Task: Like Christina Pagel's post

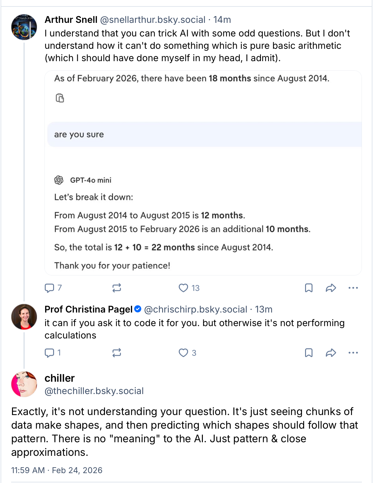Action: pos(183,353)
